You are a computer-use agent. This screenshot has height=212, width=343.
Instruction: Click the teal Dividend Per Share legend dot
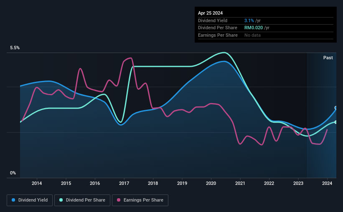click(61, 200)
